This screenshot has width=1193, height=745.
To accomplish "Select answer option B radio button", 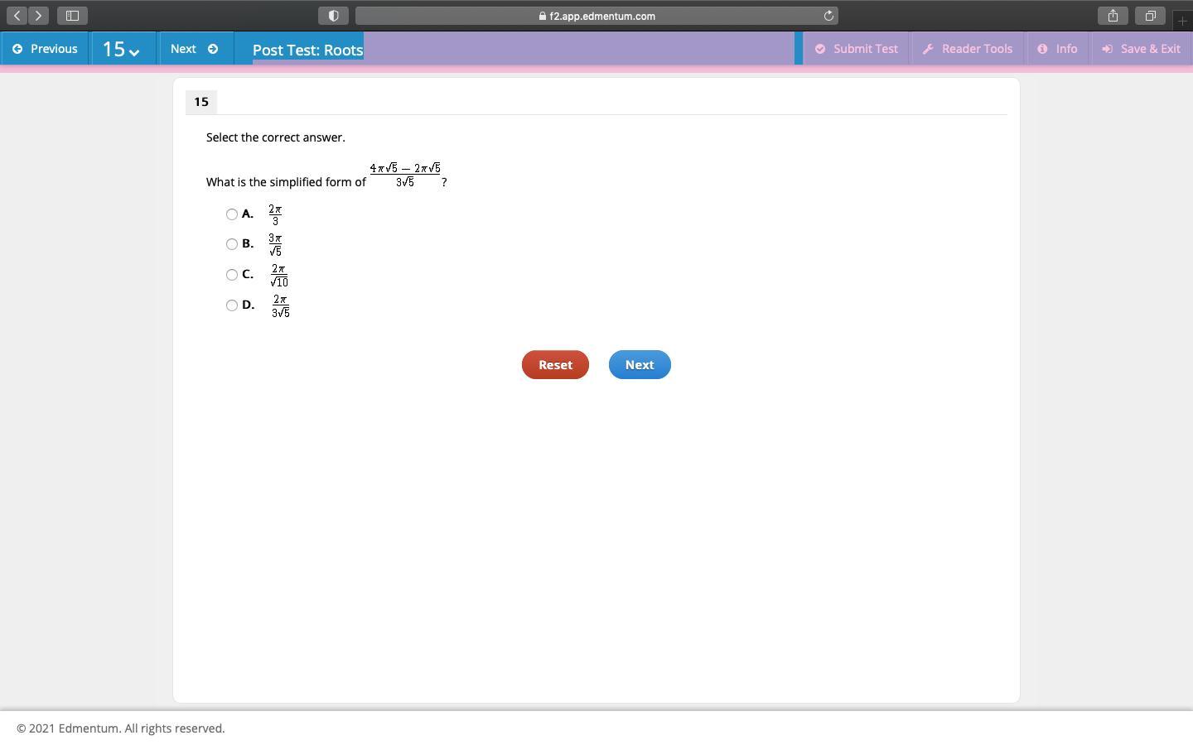I will 232,244.
